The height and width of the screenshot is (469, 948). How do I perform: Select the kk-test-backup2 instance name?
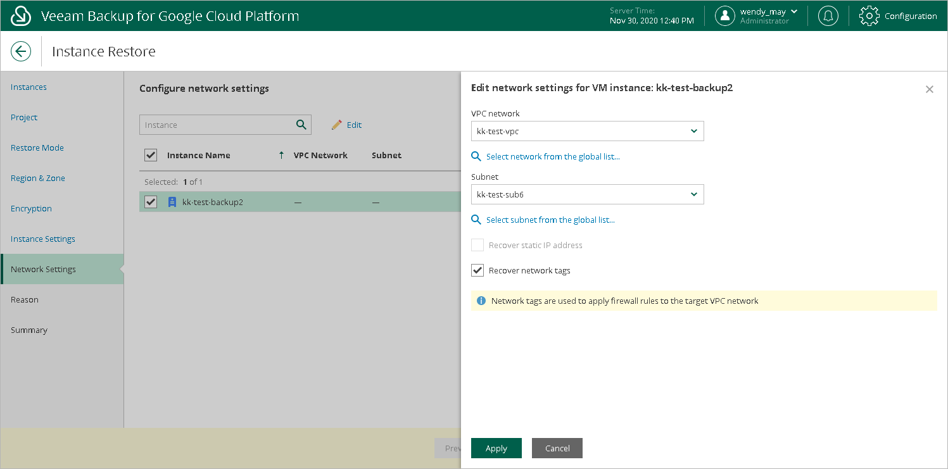click(x=213, y=202)
